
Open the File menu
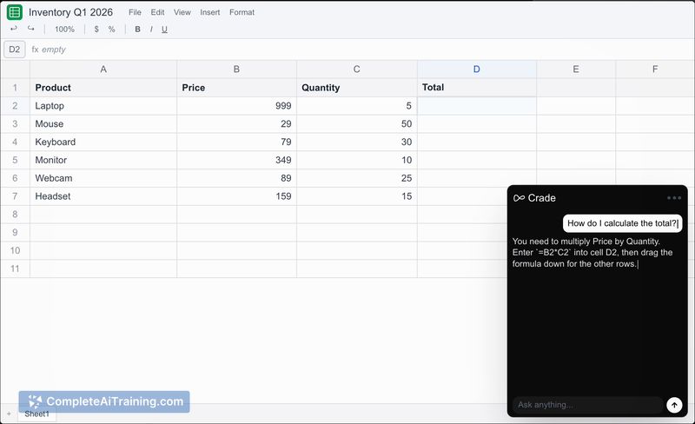pyautogui.click(x=135, y=12)
